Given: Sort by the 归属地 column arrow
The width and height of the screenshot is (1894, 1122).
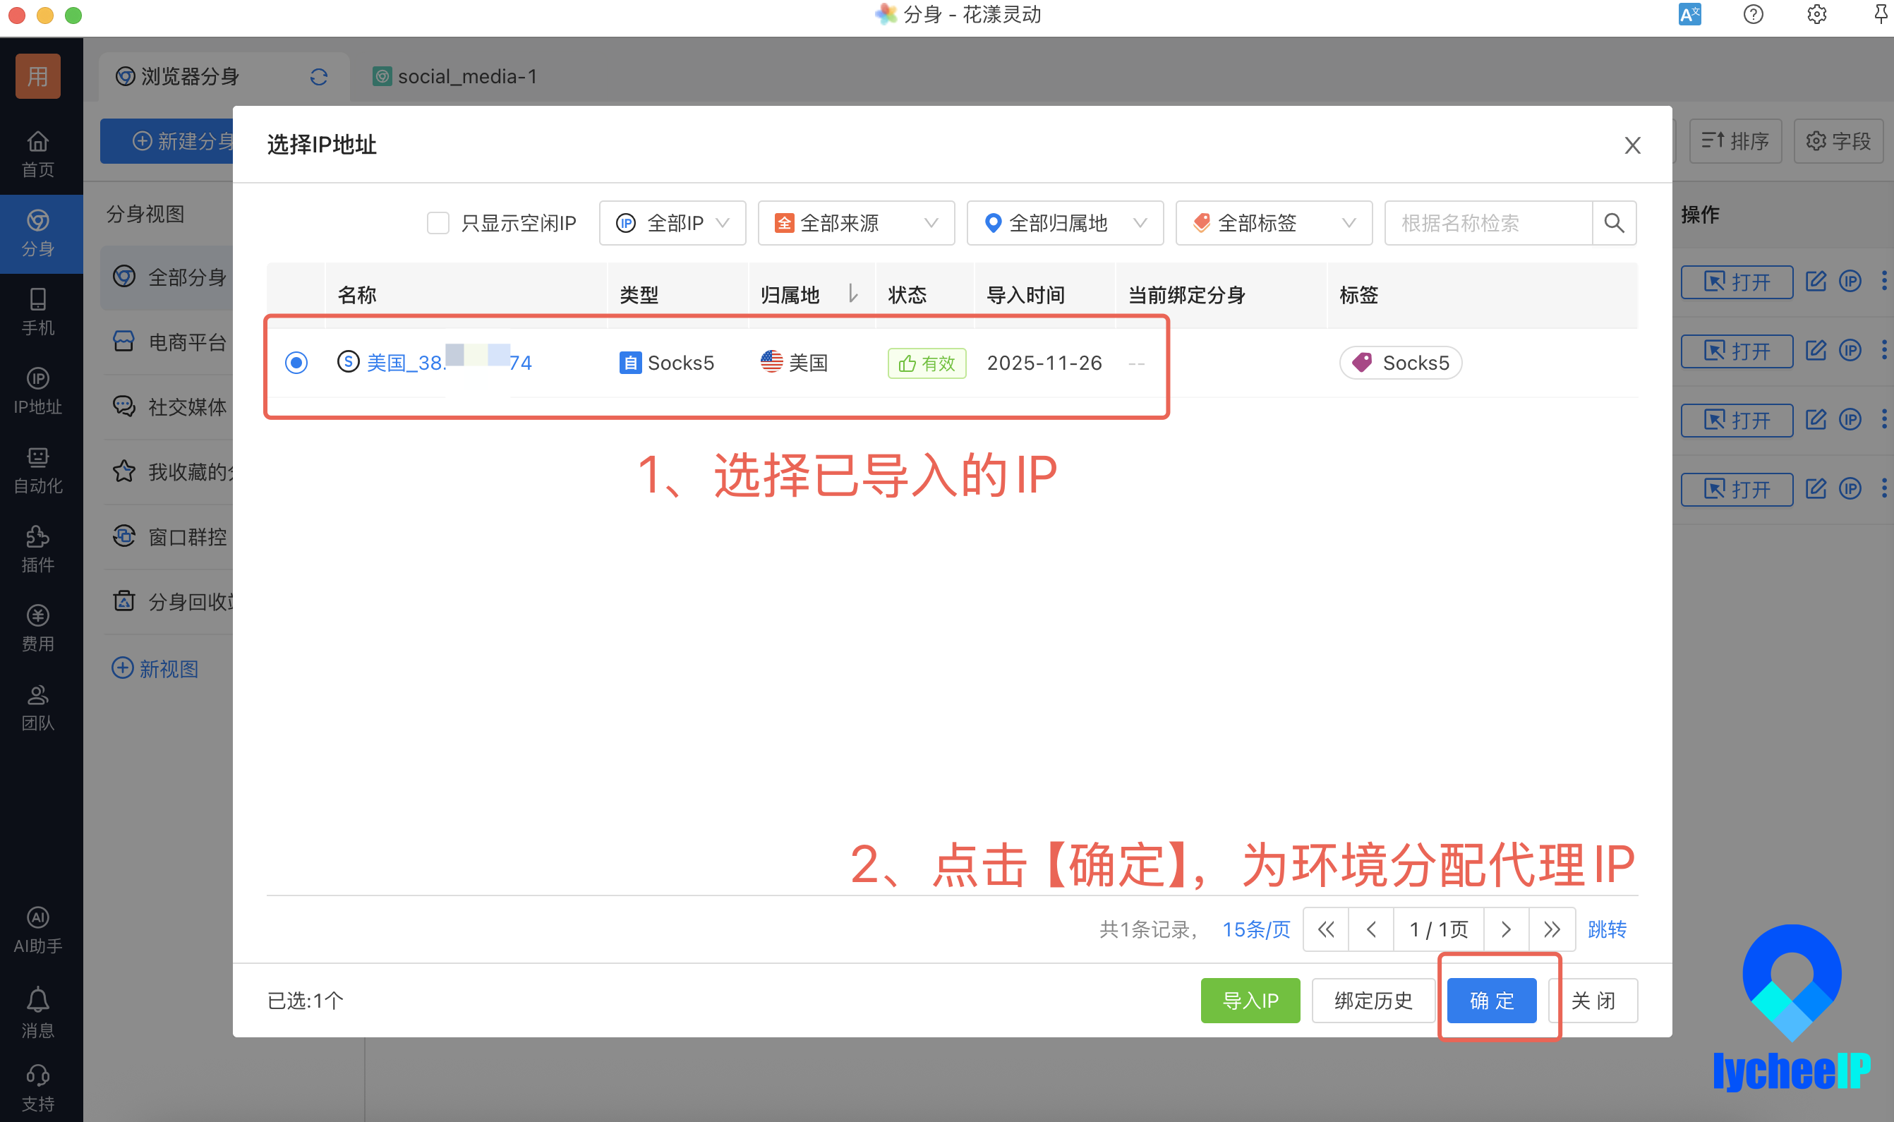Looking at the screenshot, I should [853, 294].
